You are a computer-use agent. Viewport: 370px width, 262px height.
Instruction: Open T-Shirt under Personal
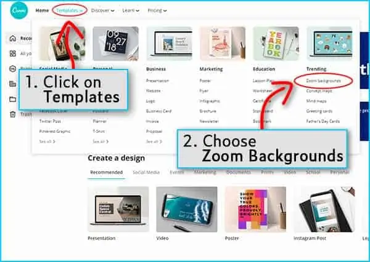99,132
